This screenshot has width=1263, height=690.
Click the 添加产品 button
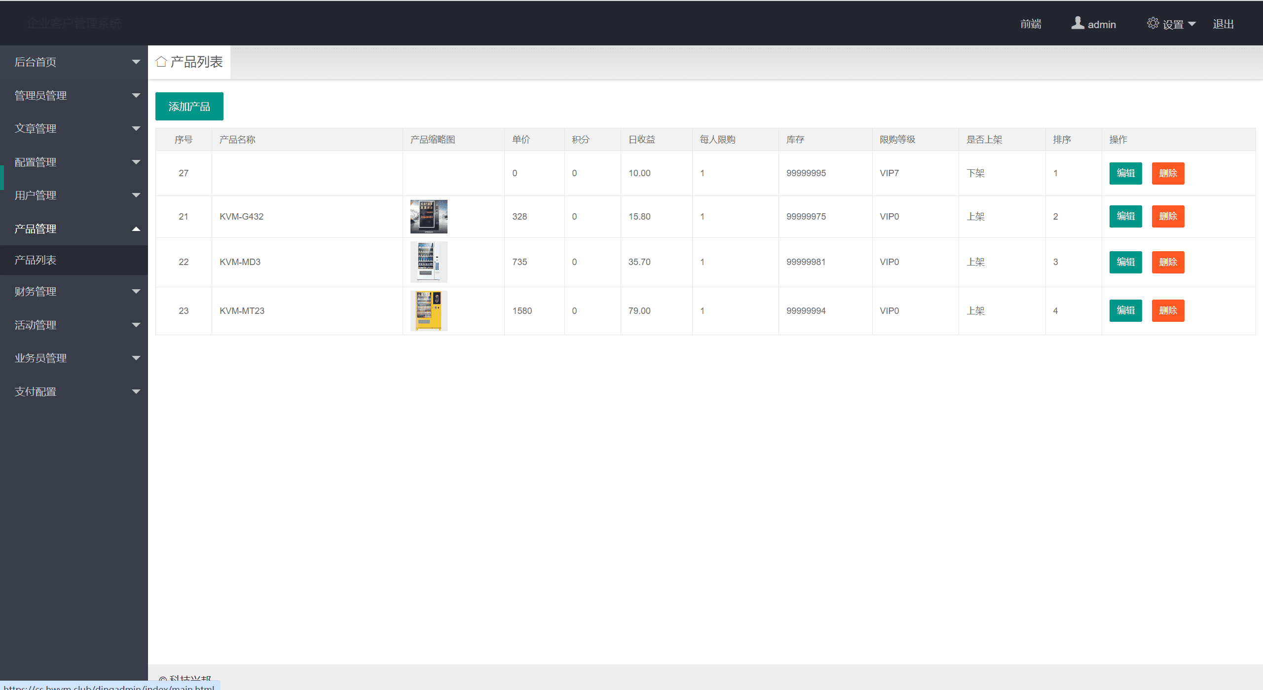click(x=189, y=107)
